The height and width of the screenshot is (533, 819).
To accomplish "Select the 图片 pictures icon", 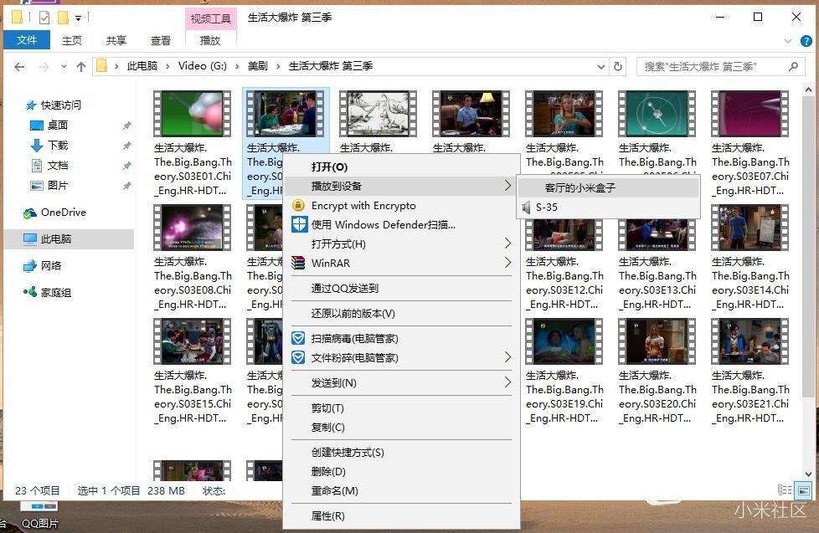I will coord(37,185).
